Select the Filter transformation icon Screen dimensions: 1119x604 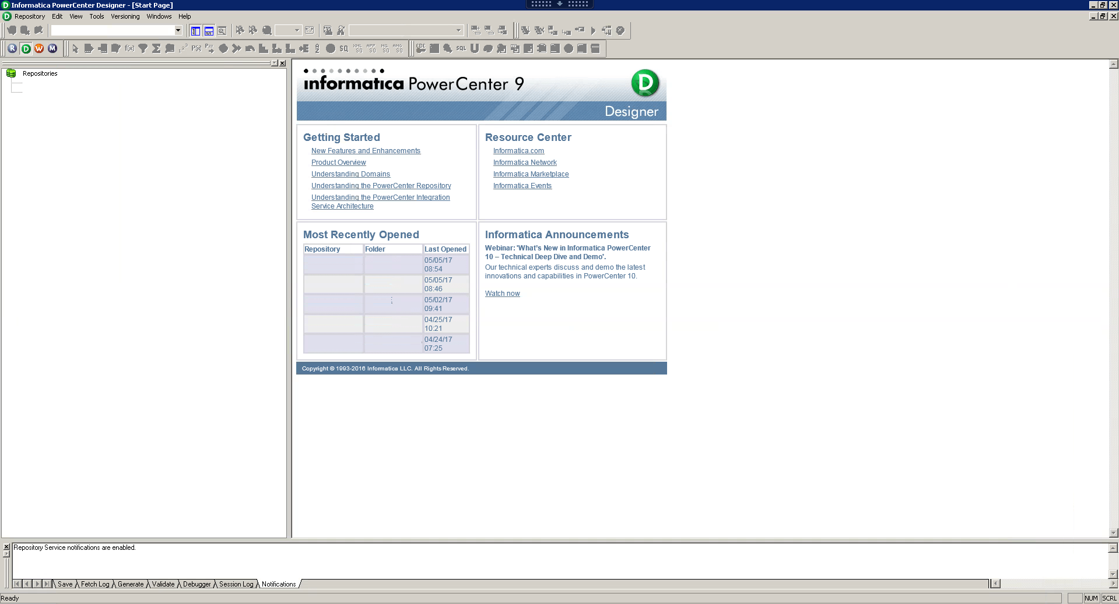coord(142,49)
